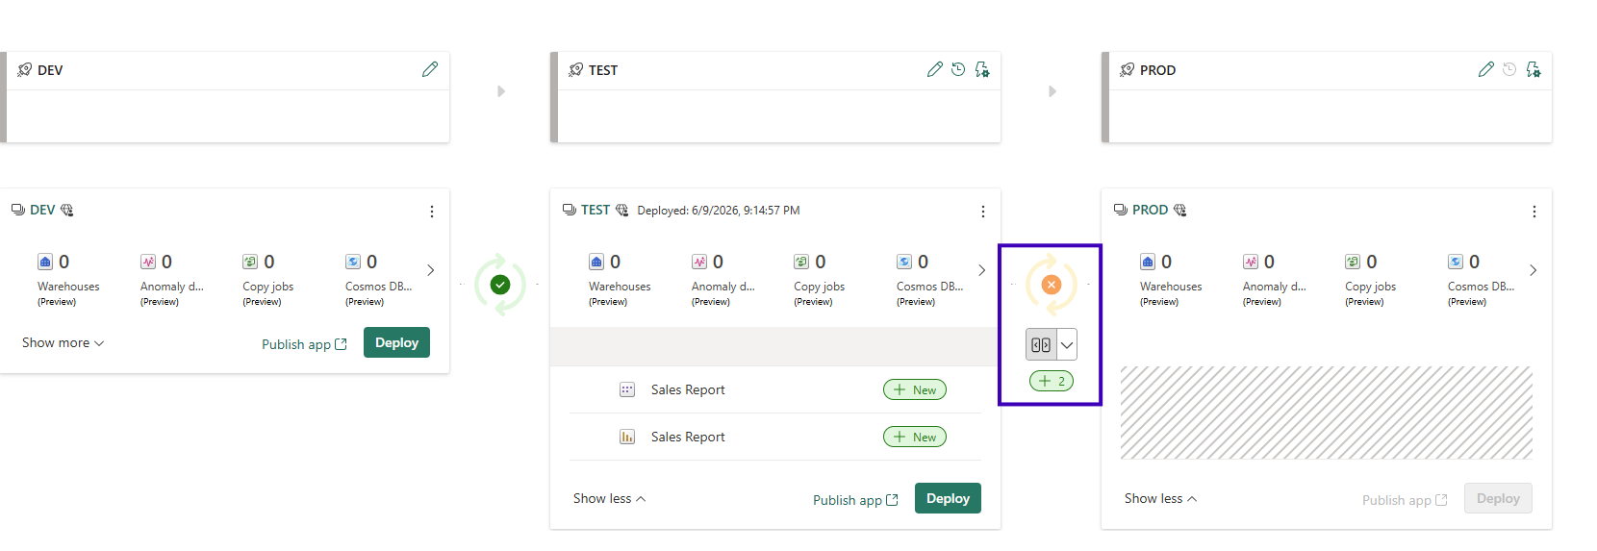Click disabled Deploy button in PROD workspace

(x=1498, y=498)
